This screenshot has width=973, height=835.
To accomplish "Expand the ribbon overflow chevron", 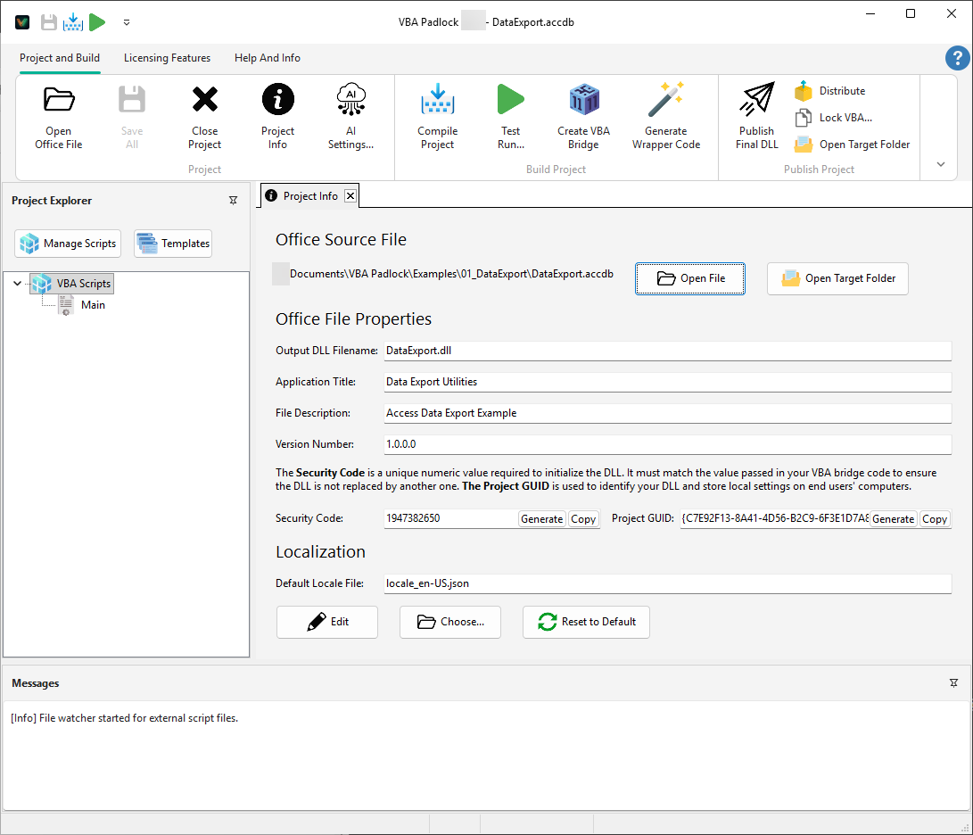I will [940, 164].
